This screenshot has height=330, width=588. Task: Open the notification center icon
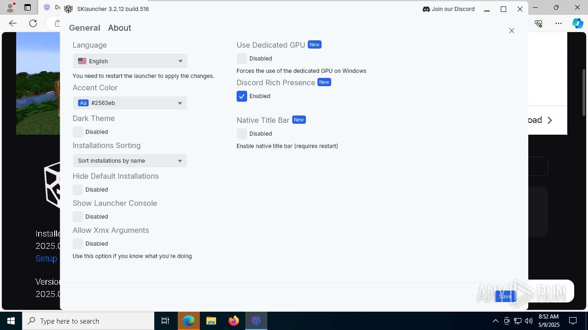tap(573, 321)
